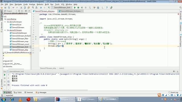Viewport: 182px width, 102px height.
Task: Open Run panel settings gear
Action: coord(174,71)
